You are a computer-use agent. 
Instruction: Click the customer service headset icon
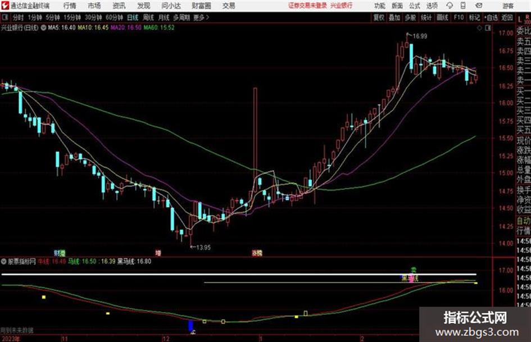[x=450, y=6]
